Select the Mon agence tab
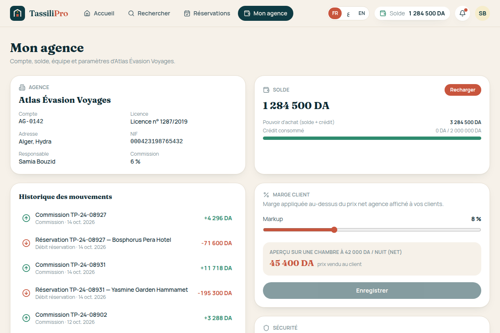 (x=265, y=13)
